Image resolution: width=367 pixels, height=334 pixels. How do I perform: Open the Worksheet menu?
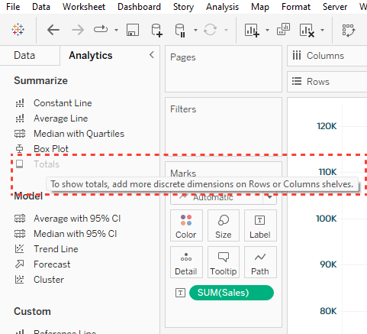pos(84,7)
